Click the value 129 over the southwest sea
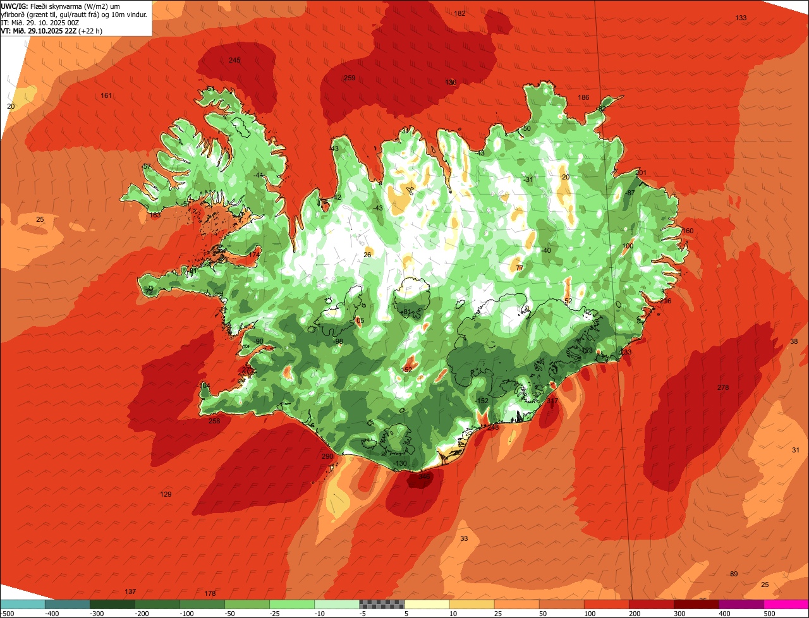This screenshot has width=809, height=618. click(x=166, y=494)
